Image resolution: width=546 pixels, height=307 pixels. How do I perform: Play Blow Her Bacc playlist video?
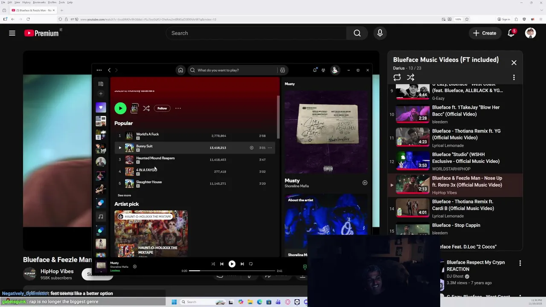coord(455,114)
